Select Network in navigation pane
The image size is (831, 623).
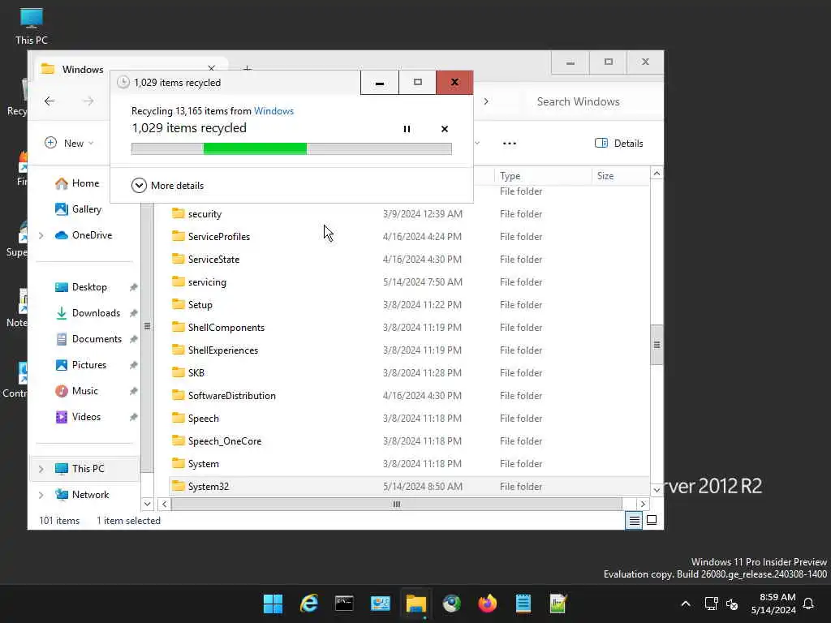coord(82,495)
